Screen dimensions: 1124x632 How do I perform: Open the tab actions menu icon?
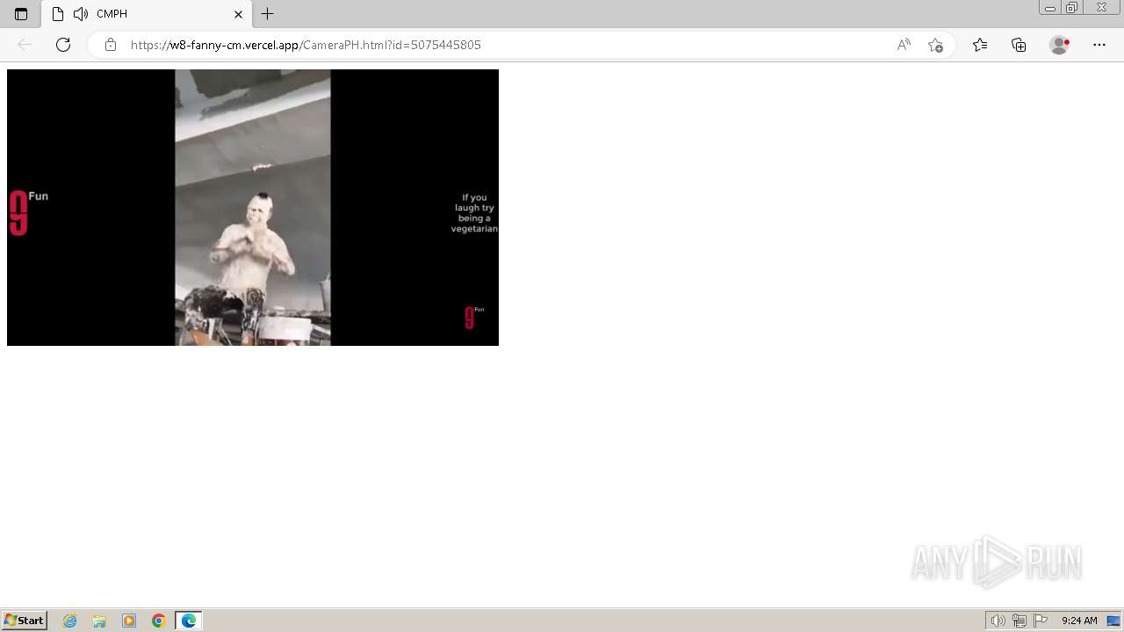pos(21,14)
